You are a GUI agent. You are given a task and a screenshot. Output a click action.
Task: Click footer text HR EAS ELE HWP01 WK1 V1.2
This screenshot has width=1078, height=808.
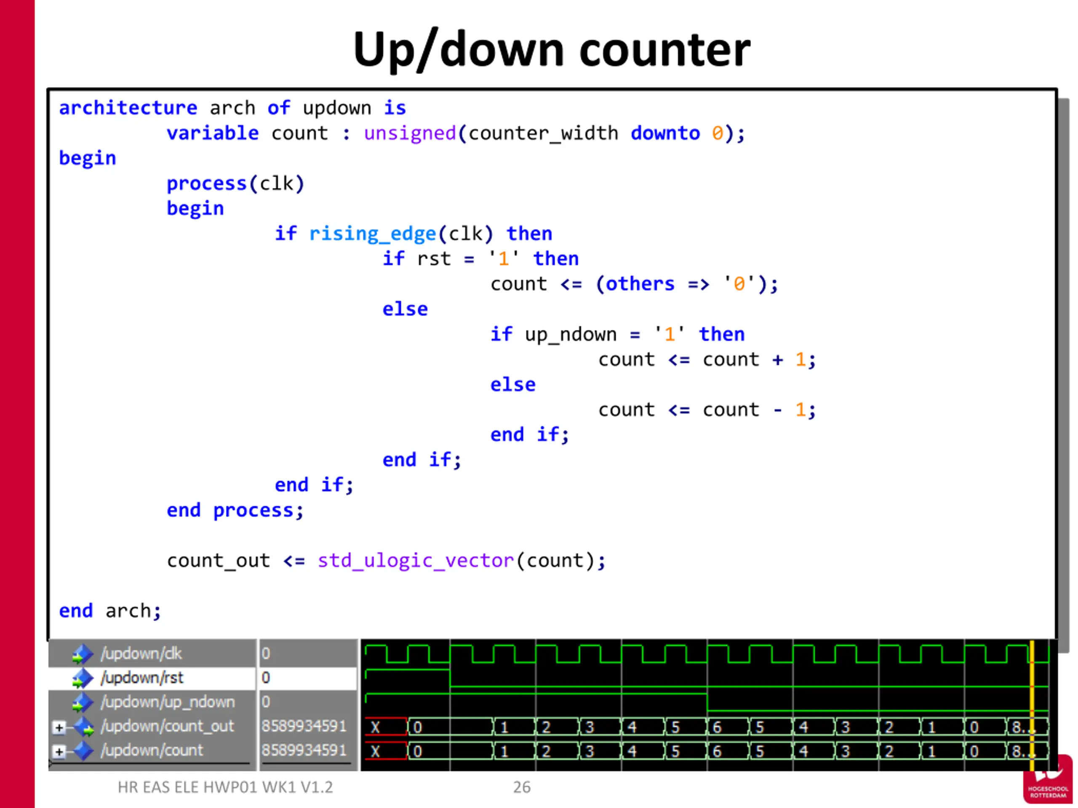225,787
